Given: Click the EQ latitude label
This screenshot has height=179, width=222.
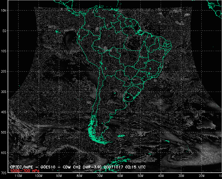Looking at the screenshot, I should (4, 31).
